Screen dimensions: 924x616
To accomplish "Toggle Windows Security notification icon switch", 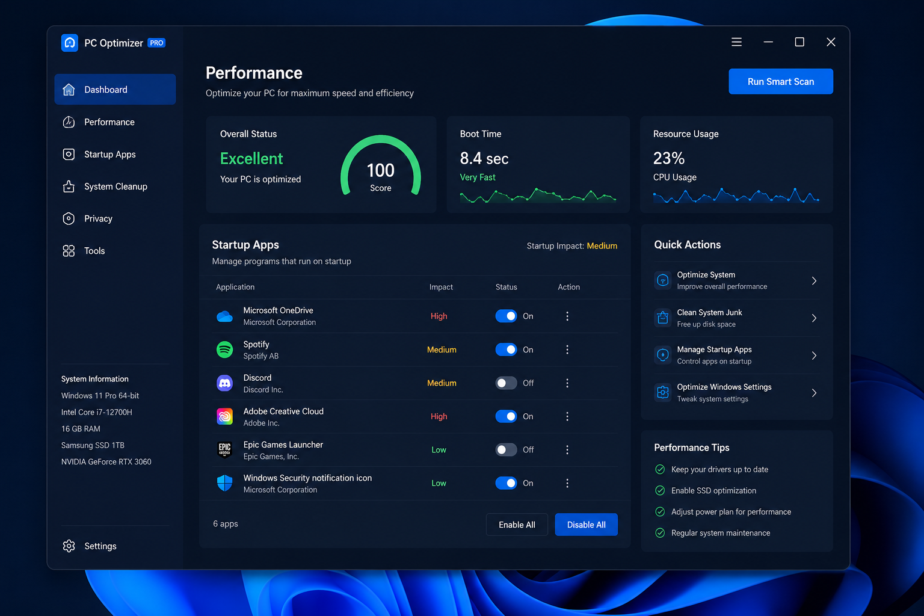I will point(506,483).
